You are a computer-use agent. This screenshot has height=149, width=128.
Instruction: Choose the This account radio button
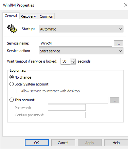[x=12, y=100]
